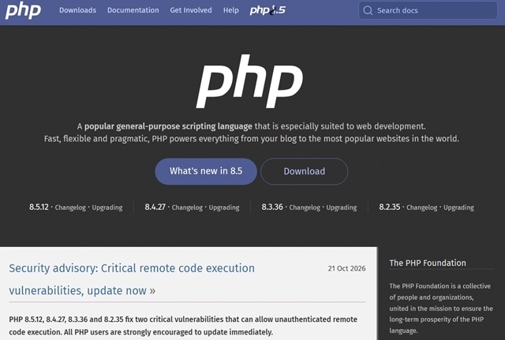Focus the Search docs field

click(x=428, y=10)
